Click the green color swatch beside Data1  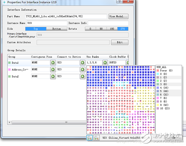[x=10, y=63]
